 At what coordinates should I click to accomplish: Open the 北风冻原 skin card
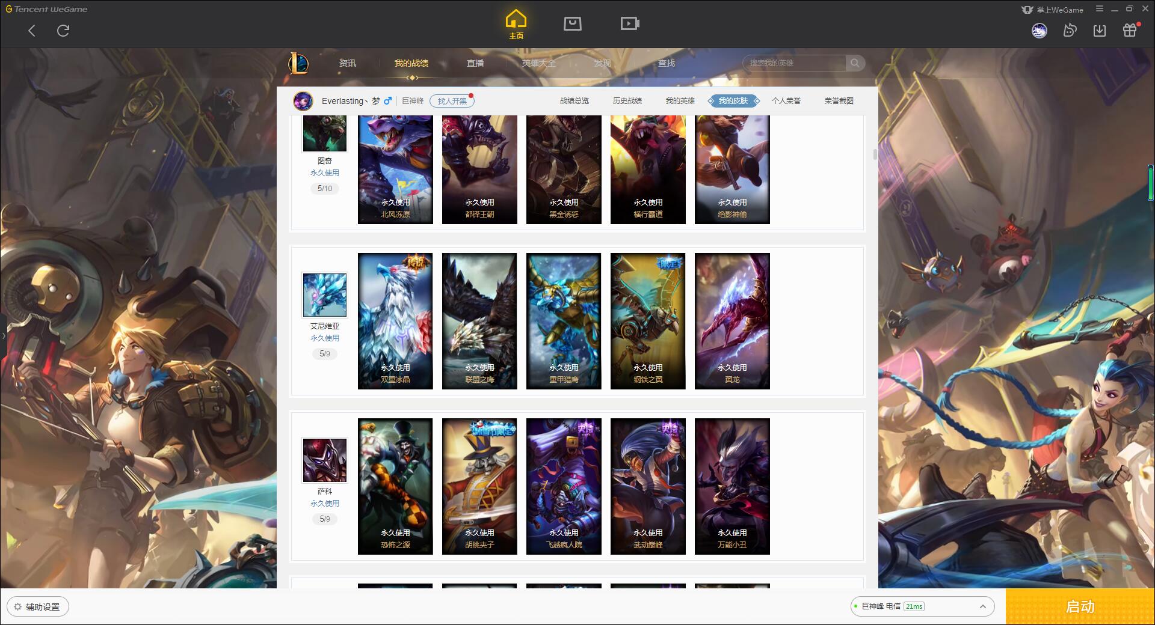pyautogui.click(x=395, y=169)
